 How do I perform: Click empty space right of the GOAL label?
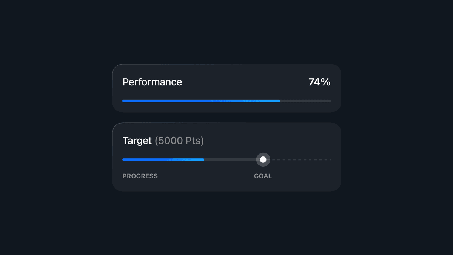coord(302,176)
